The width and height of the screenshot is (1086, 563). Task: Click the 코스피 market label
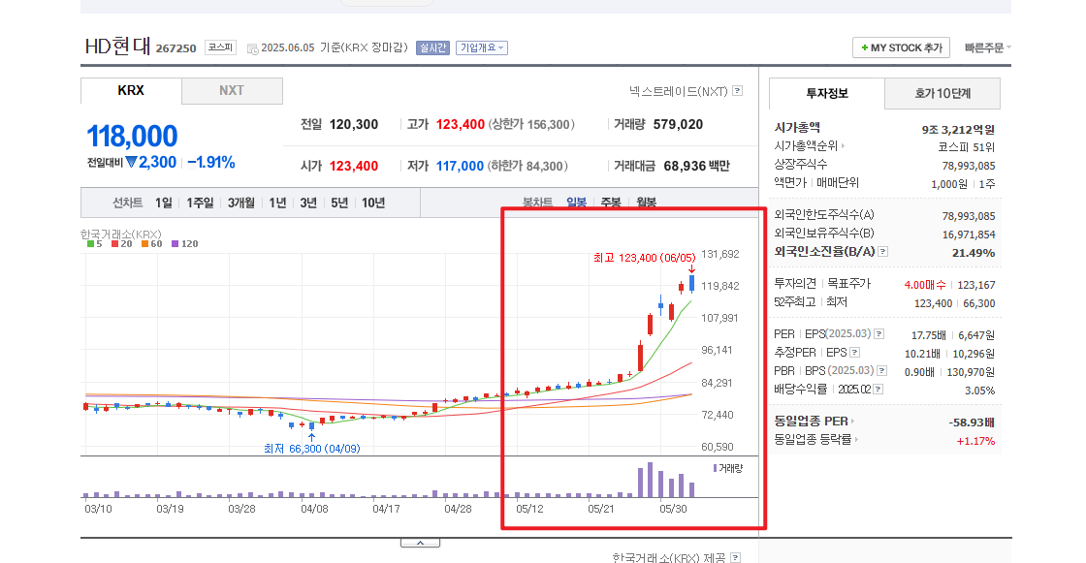pyautogui.click(x=220, y=47)
